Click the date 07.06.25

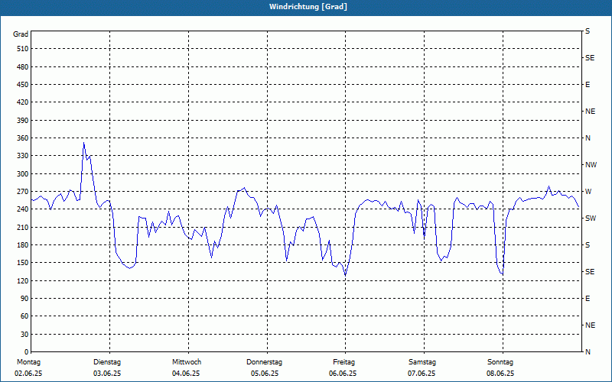pyautogui.click(x=422, y=374)
